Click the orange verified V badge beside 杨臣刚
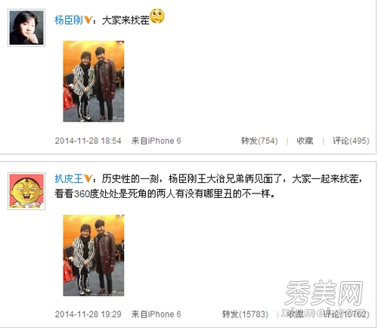 point(88,20)
